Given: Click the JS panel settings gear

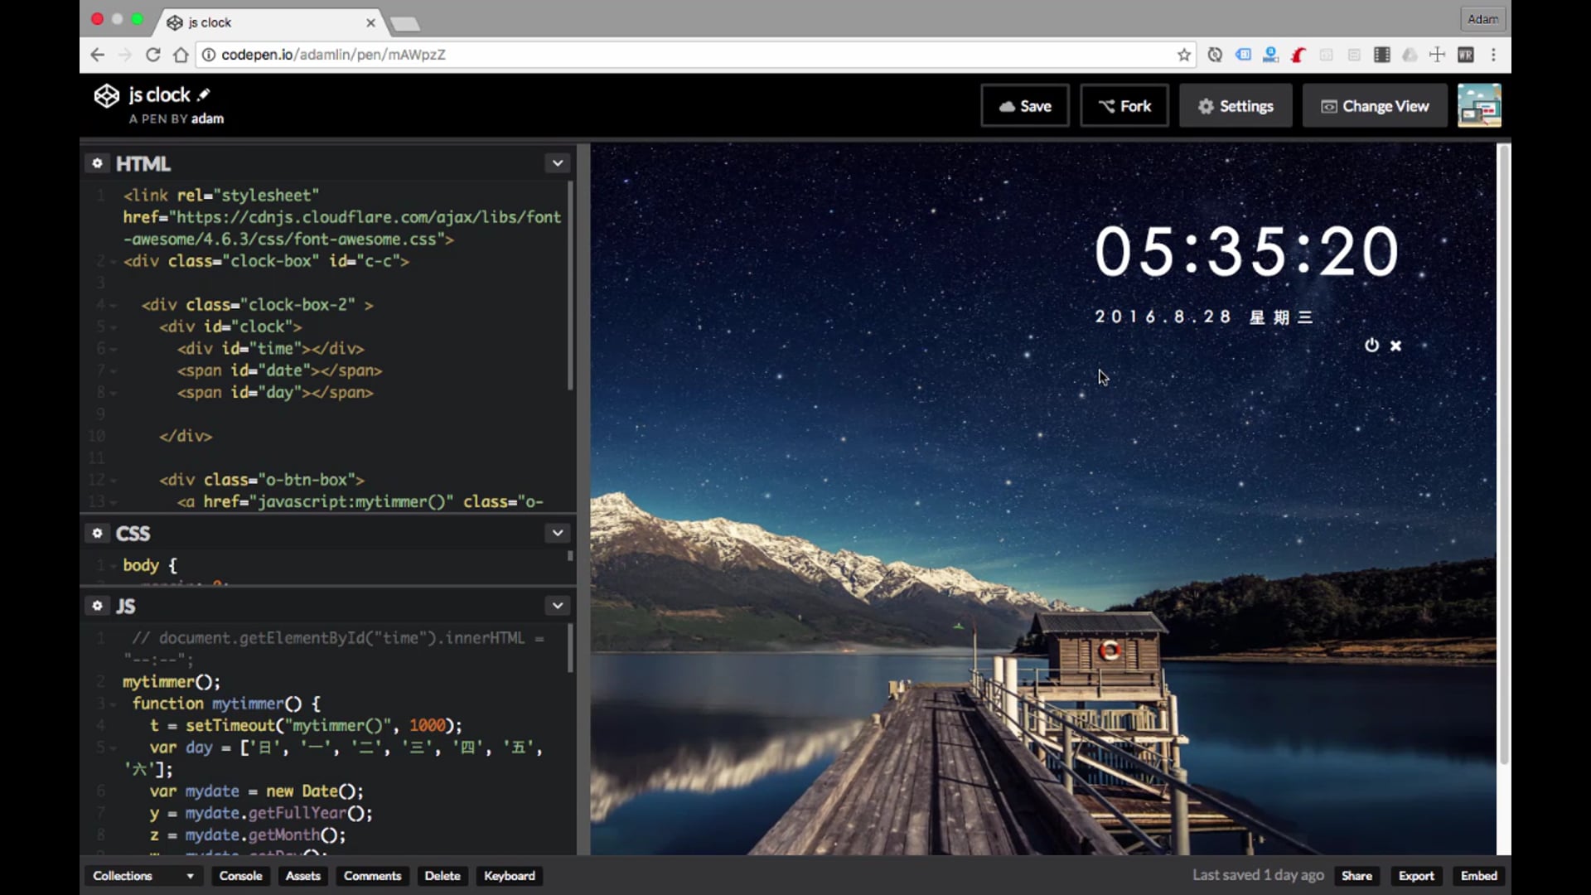Looking at the screenshot, I should (x=97, y=606).
